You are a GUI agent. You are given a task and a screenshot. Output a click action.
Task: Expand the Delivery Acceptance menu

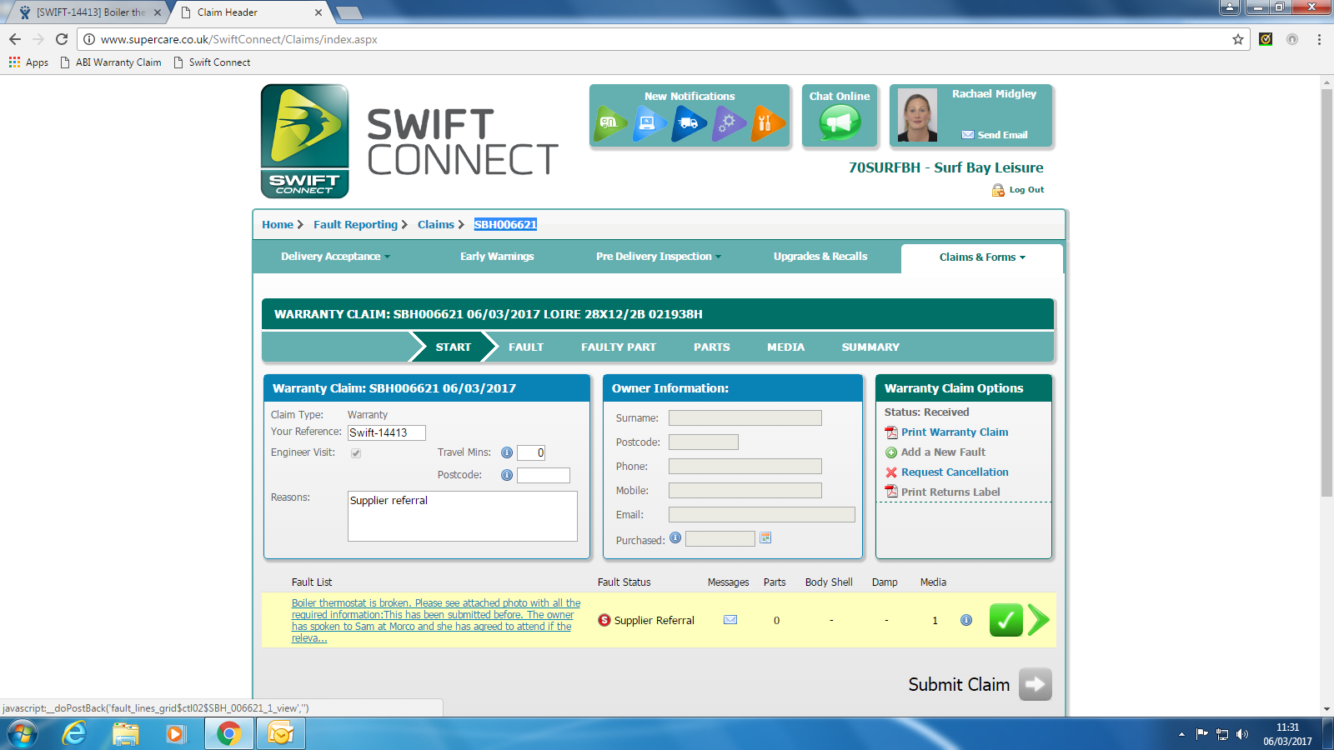[x=335, y=257]
